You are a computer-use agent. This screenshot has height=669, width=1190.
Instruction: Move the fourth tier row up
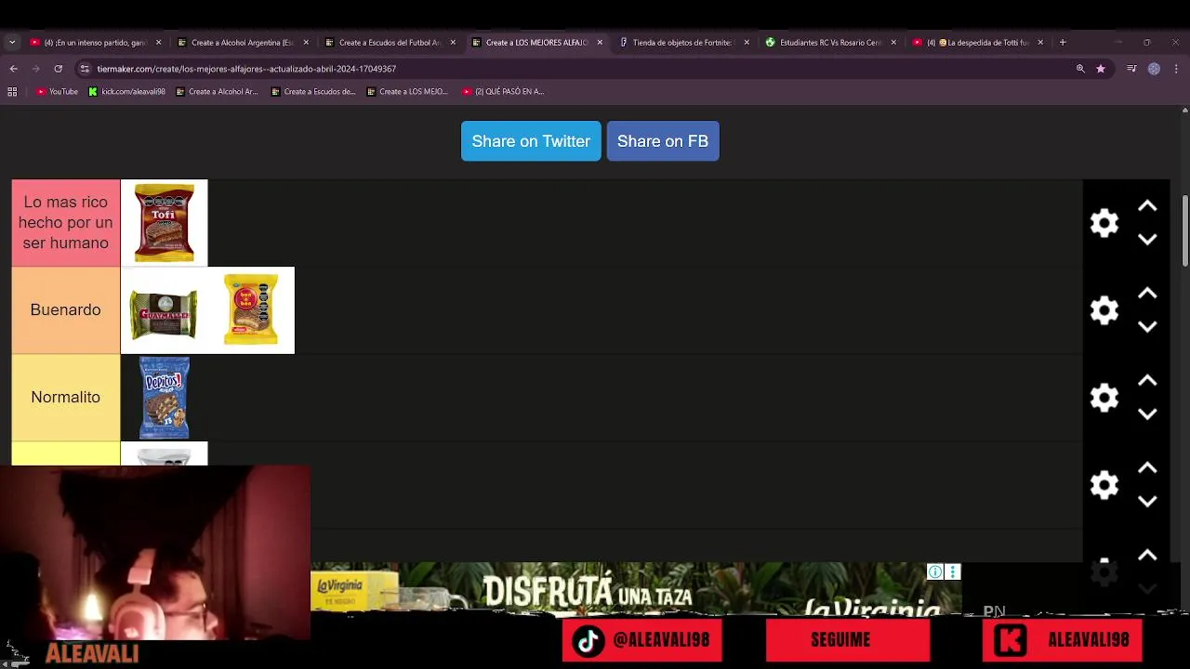[1147, 468]
